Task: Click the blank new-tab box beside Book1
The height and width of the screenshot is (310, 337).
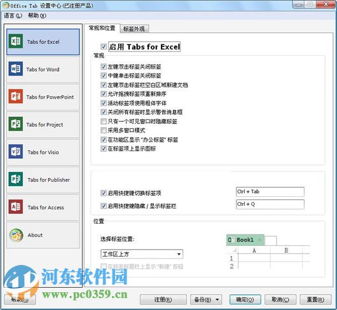Action: click(271, 241)
